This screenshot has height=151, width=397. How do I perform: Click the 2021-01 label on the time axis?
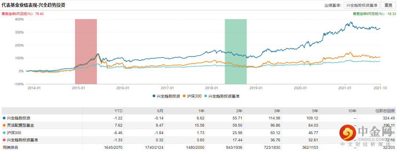tap(345, 88)
